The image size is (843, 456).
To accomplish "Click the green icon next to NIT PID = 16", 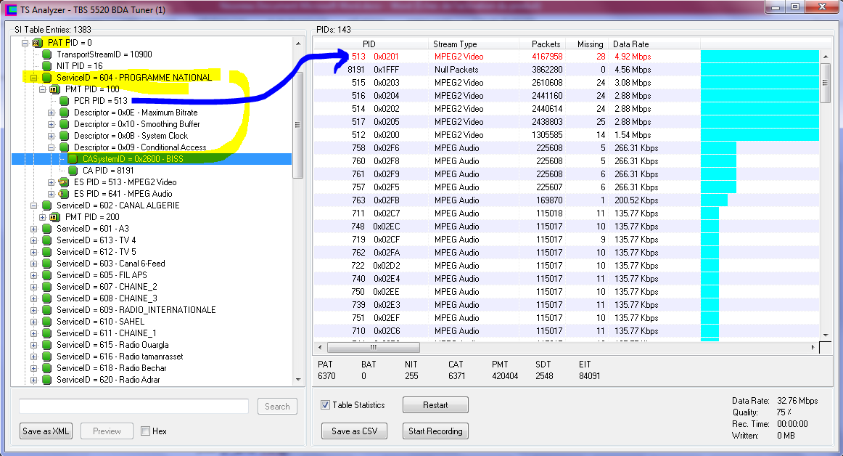I will coord(46,66).
